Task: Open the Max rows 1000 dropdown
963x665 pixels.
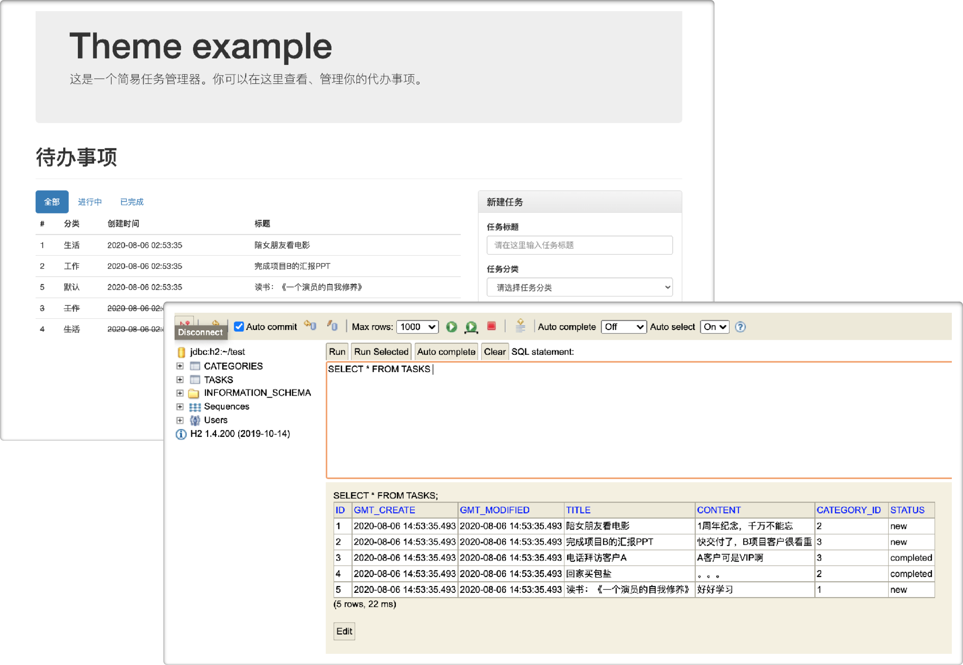Action: (x=417, y=327)
